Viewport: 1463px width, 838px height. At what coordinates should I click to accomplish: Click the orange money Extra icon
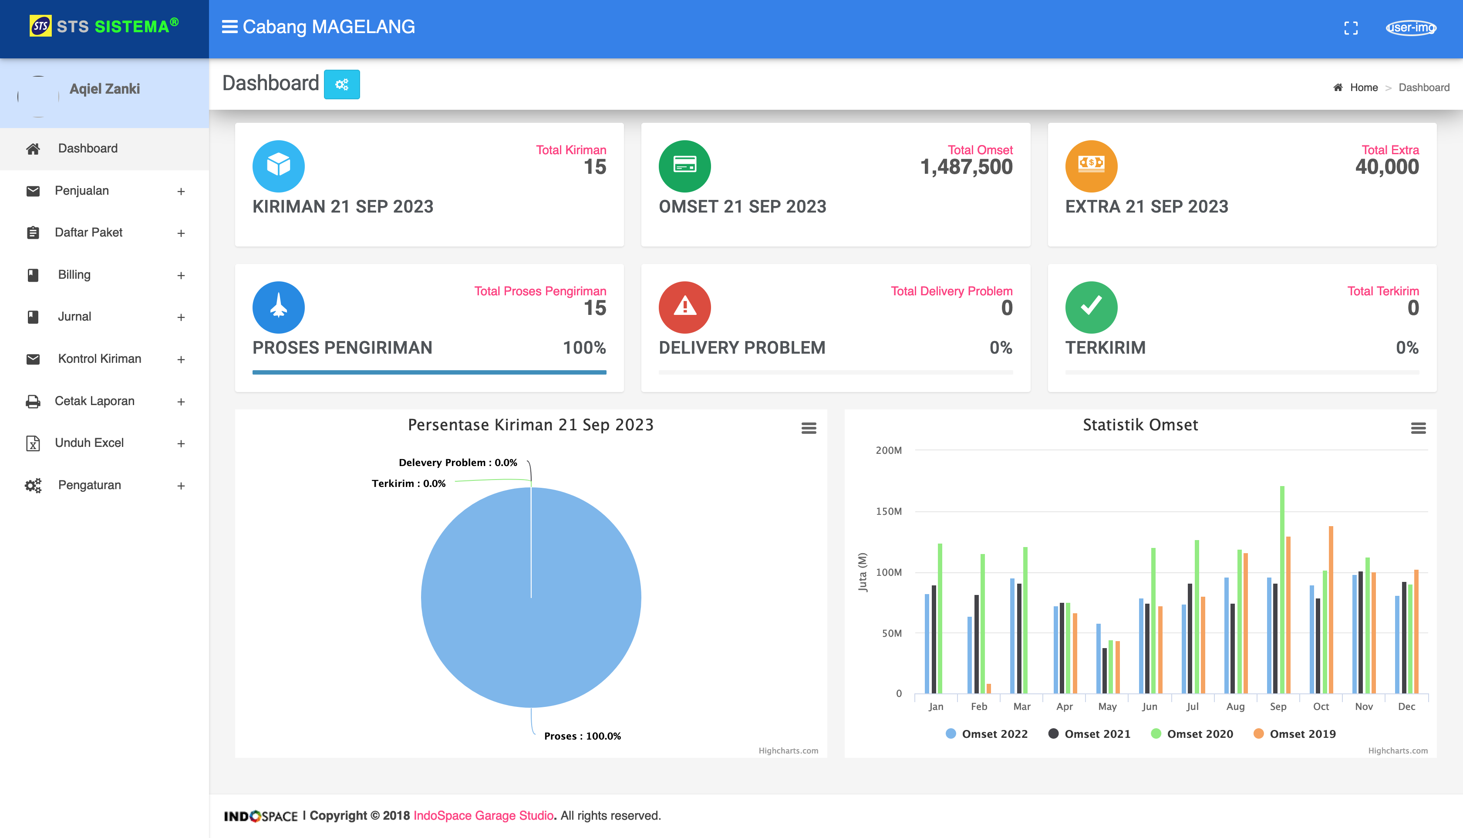1091,166
